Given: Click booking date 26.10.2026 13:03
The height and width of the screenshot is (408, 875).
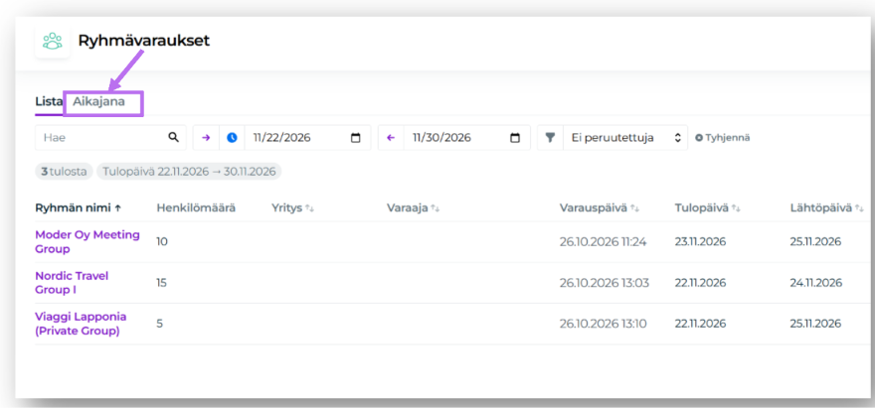Looking at the screenshot, I should click(605, 283).
